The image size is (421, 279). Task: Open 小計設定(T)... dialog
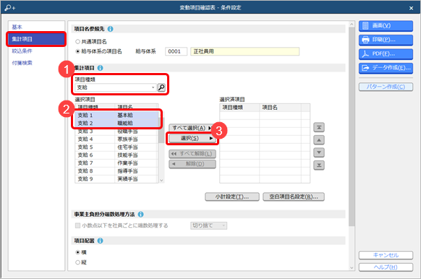coord(232,197)
